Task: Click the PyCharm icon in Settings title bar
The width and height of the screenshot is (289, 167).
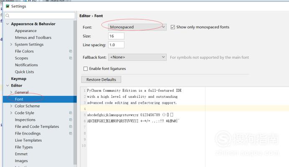Action: 8,6
